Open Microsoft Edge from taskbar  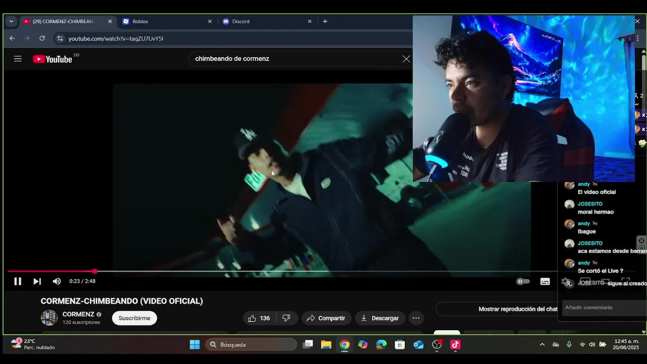click(x=381, y=345)
